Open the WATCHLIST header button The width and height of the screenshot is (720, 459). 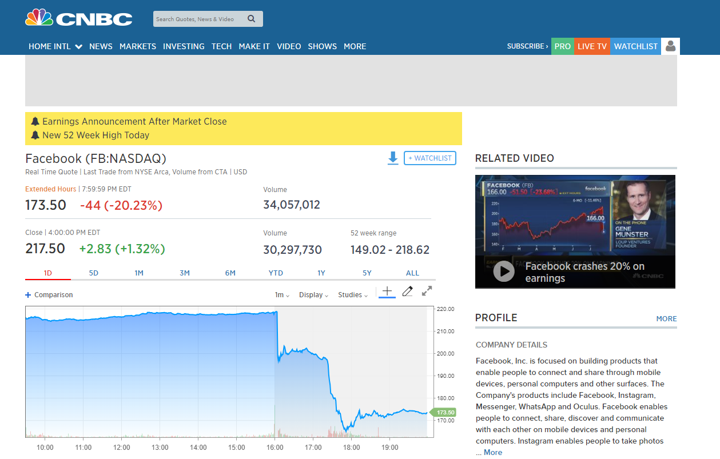click(636, 46)
